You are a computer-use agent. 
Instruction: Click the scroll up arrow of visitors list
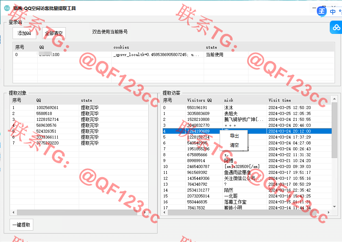click(334, 99)
